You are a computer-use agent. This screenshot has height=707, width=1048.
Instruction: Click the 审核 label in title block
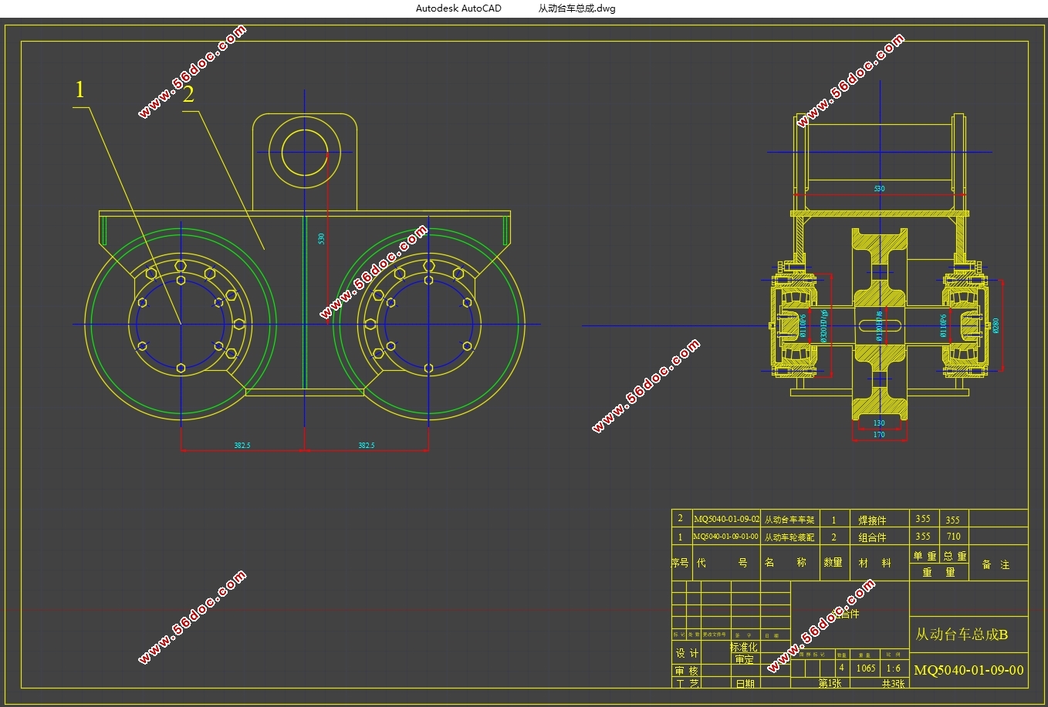[687, 671]
